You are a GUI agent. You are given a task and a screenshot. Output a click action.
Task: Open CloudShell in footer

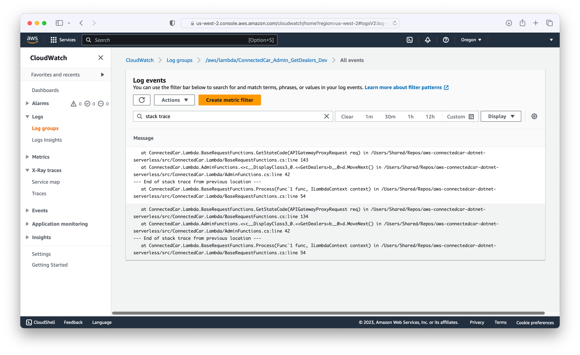click(41, 322)
